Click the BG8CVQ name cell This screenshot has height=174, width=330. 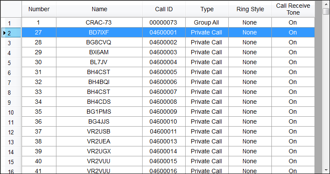pos(99,42)
